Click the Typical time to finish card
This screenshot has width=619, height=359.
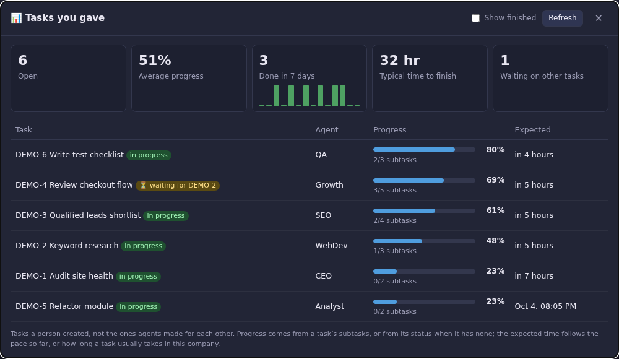(430, 78)
